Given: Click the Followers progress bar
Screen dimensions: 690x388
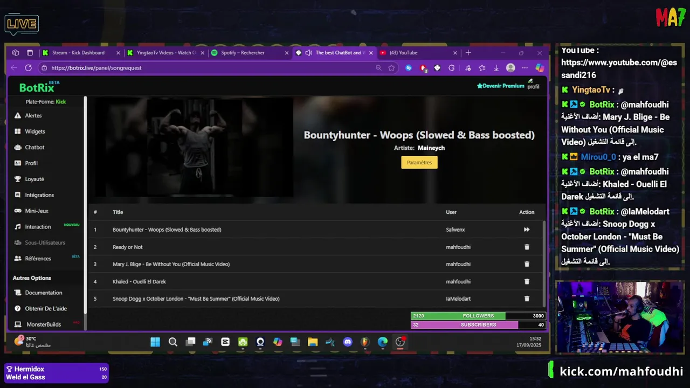Looking at the screenshot, I should (x=478, y=316).
